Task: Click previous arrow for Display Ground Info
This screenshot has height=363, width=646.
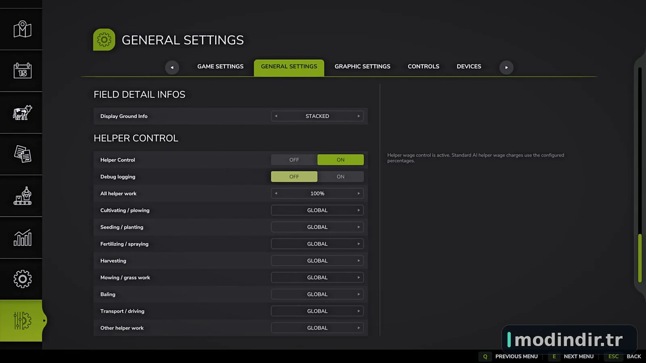Action: point(276,116)
